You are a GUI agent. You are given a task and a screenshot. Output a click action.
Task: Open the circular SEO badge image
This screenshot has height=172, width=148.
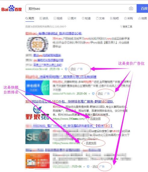pos(37,44)
